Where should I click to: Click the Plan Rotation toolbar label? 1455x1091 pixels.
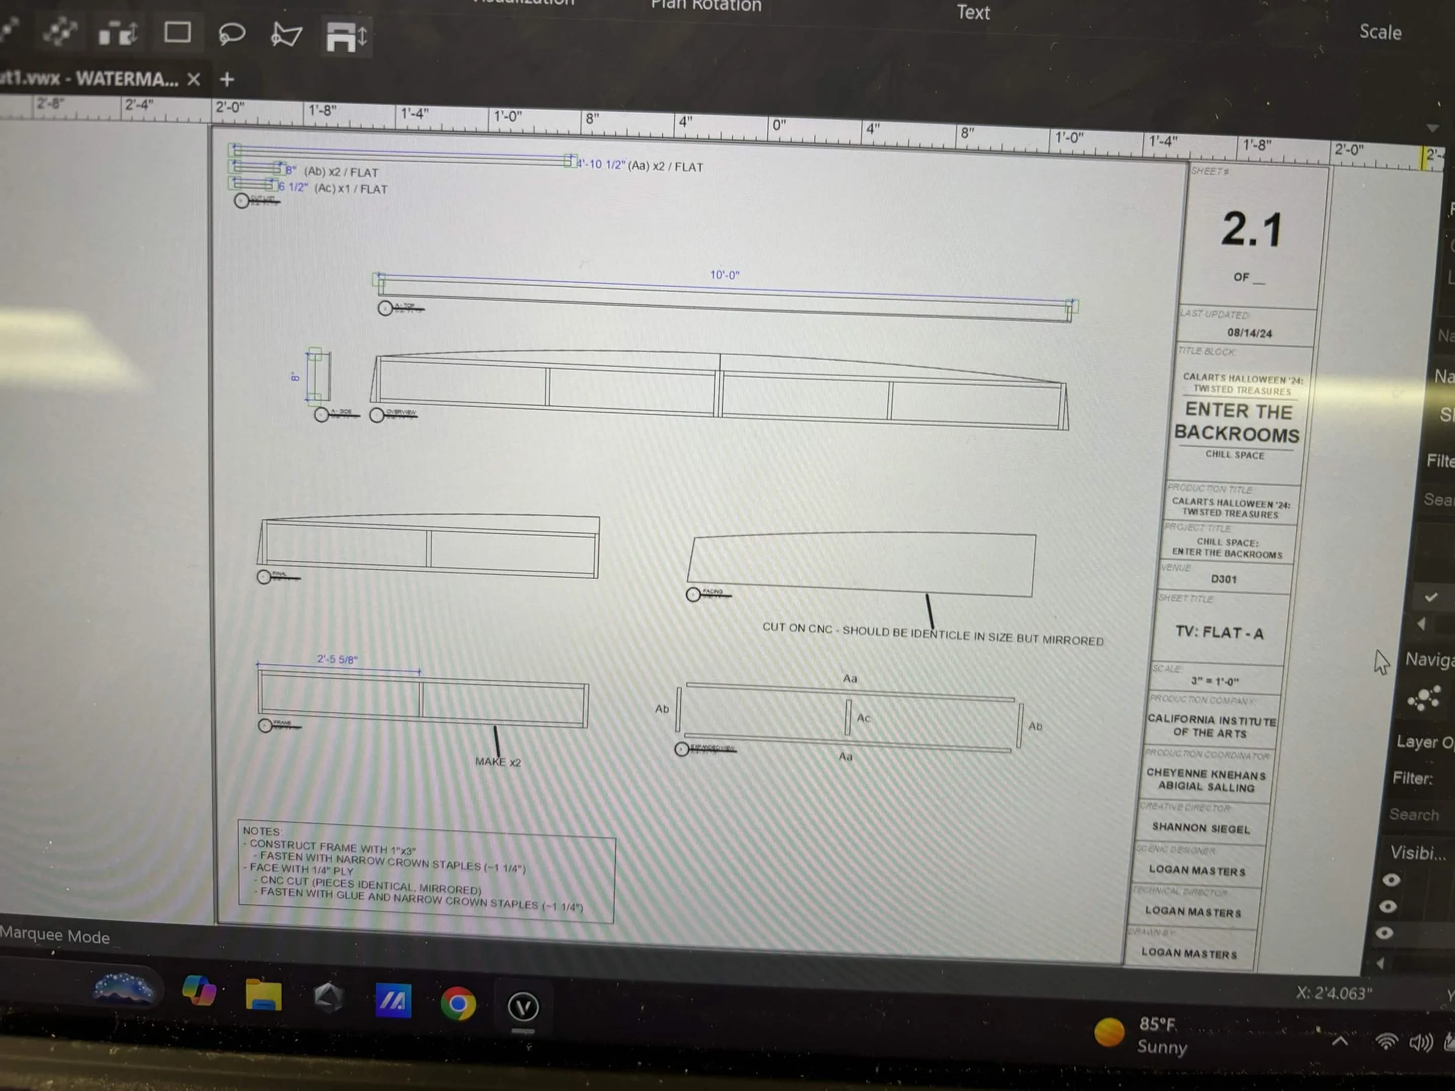click(706, 5)
